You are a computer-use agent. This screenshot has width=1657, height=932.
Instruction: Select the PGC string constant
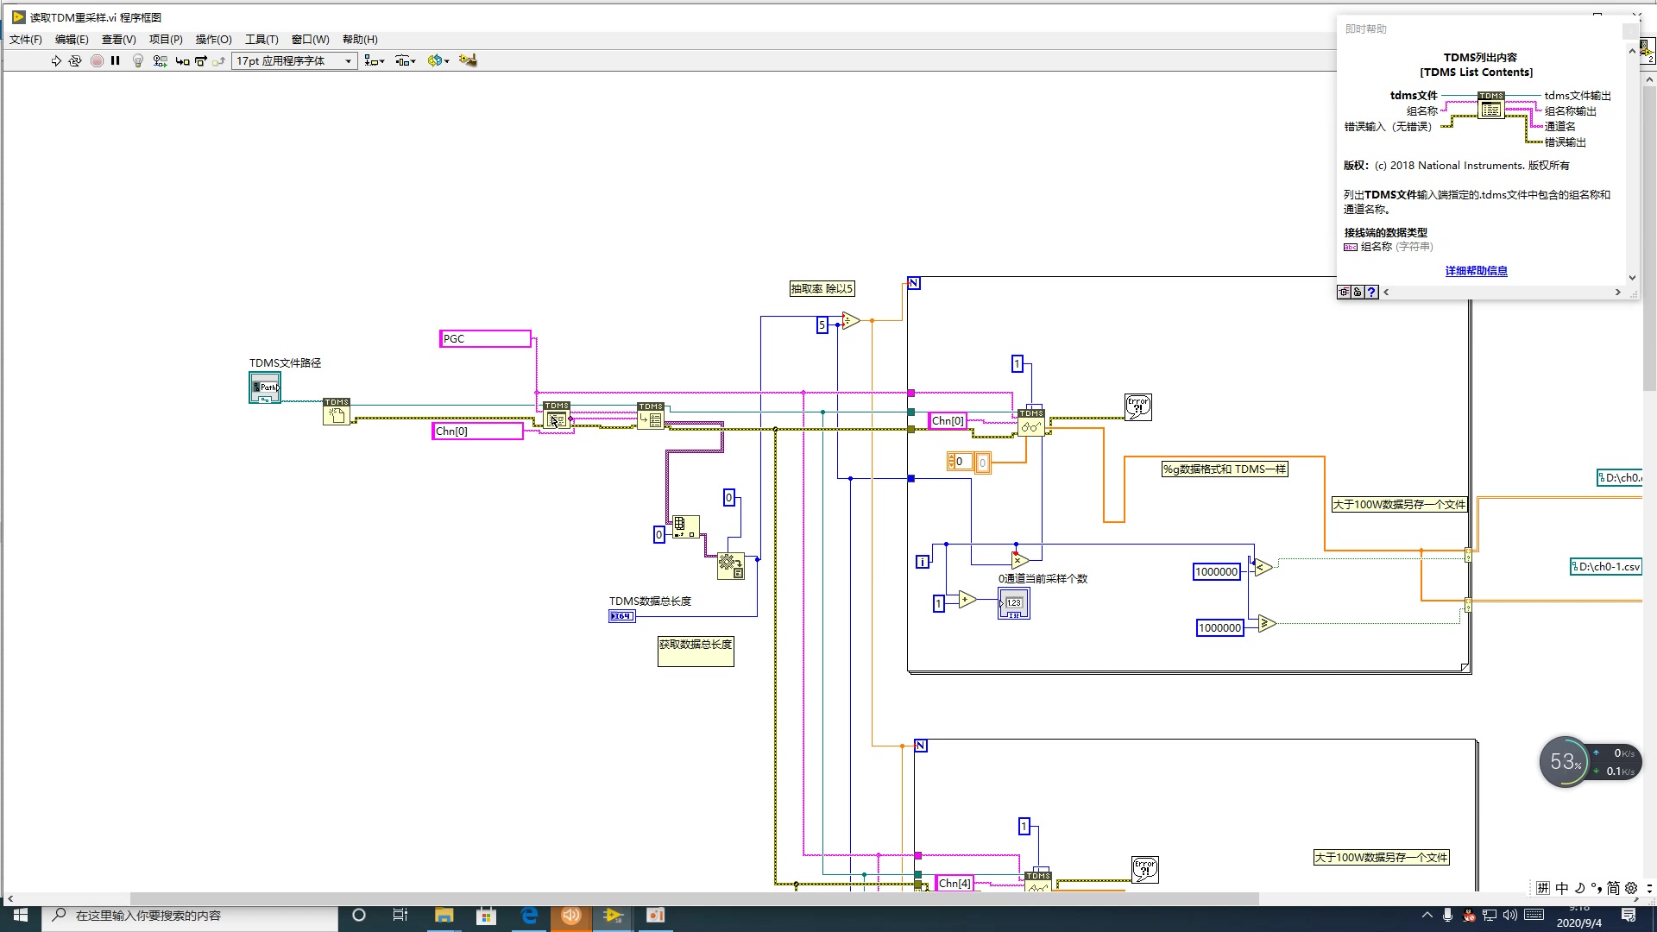point(485,338)
